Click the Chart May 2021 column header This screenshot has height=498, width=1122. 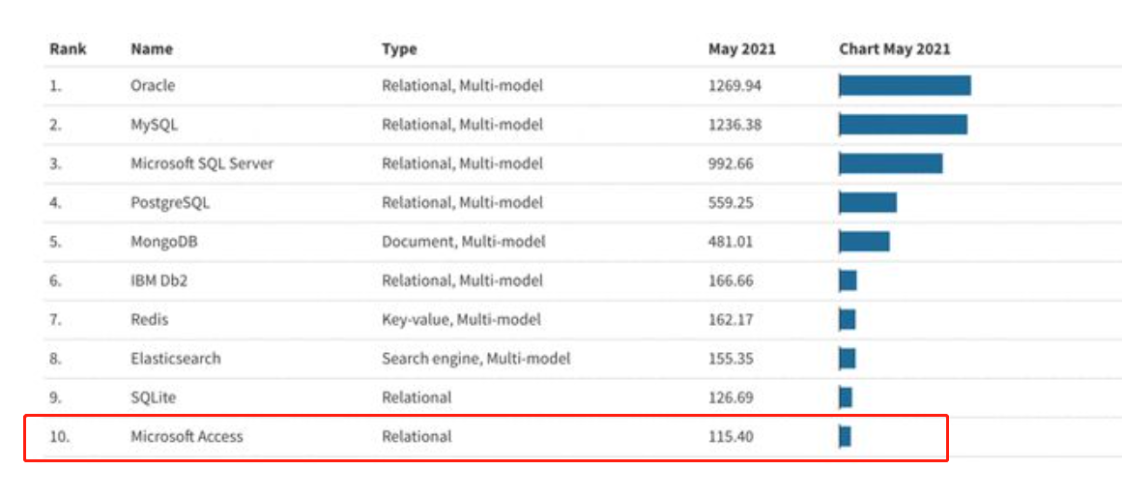(x=894, y=49)
